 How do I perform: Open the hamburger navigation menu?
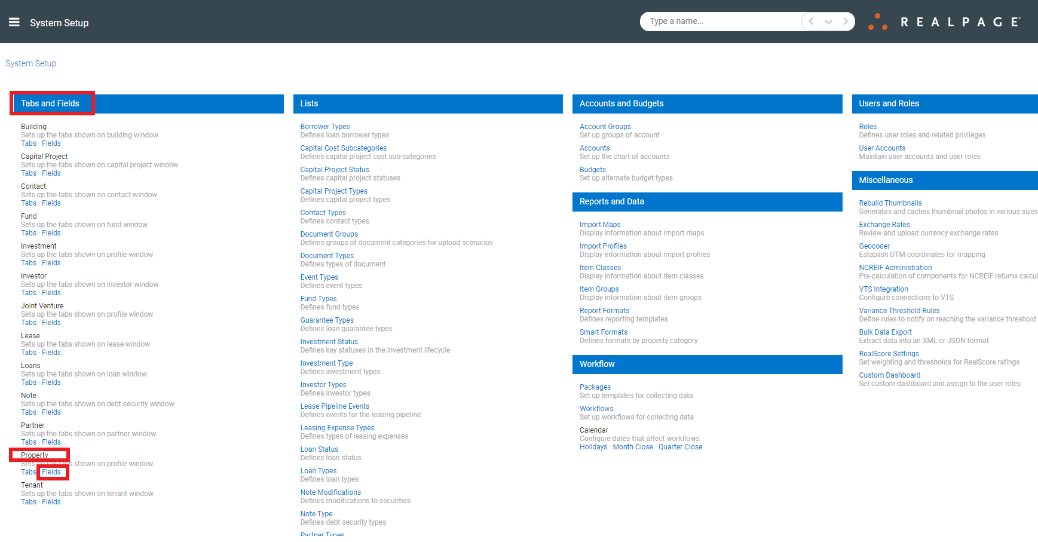point(14,22)
